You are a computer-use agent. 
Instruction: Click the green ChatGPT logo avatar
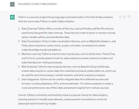(x=12, y=17)
